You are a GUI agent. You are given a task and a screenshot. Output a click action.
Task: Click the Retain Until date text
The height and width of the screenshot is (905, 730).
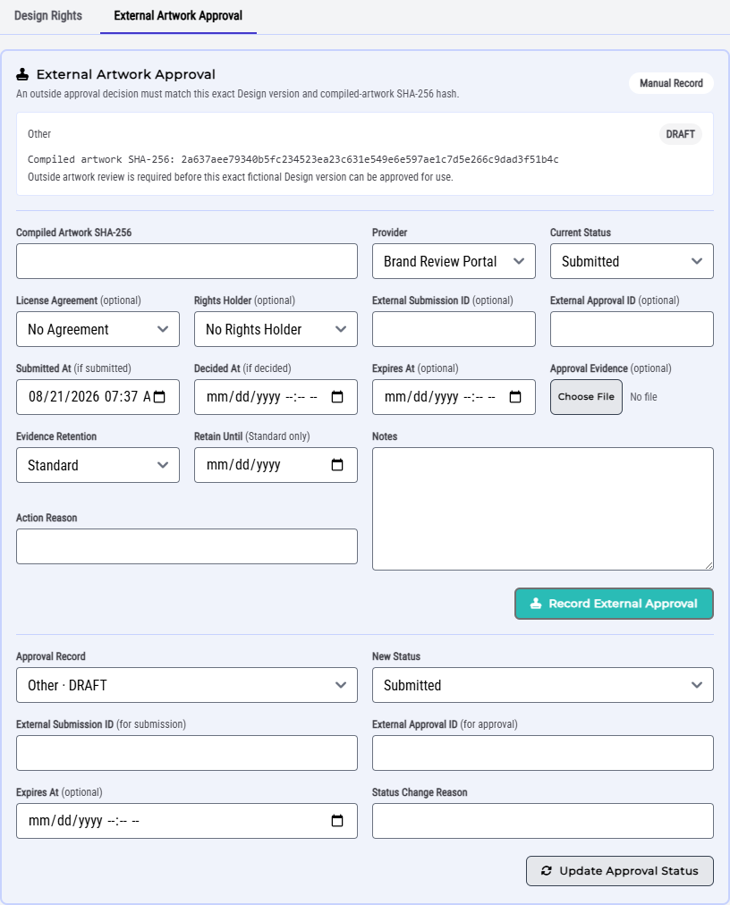click(x=243, y=465)
